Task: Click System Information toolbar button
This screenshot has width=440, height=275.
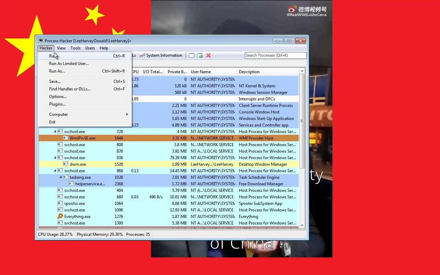Action: tap(161, 55)
